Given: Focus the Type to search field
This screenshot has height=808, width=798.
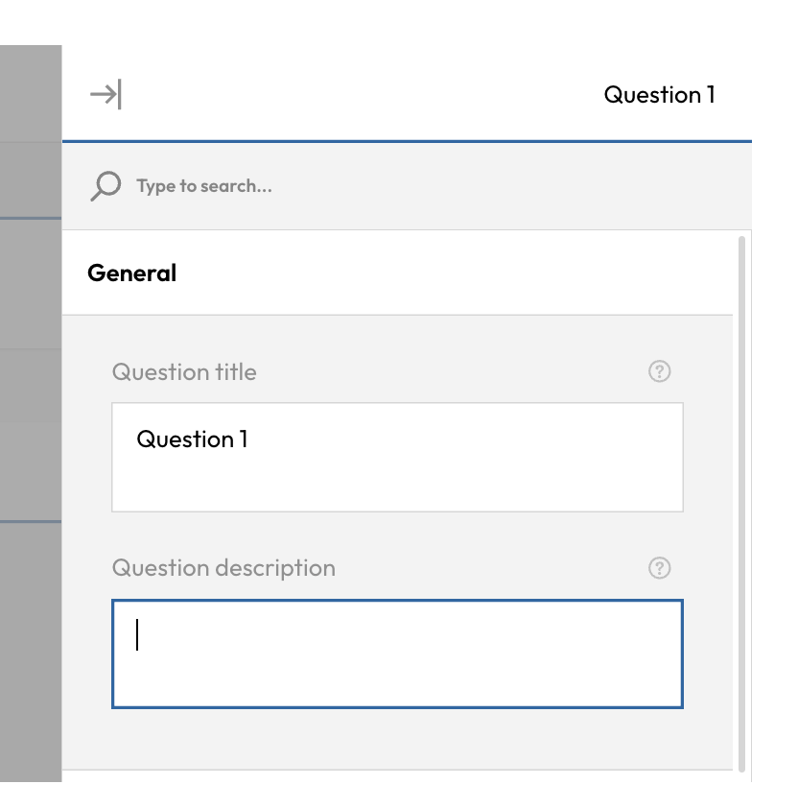Looking at the screenshot, I should tap(288, 185).
